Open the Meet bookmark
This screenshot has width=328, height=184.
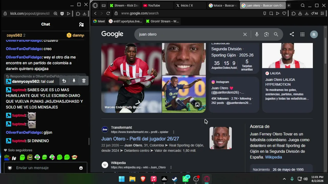(99, 21)
